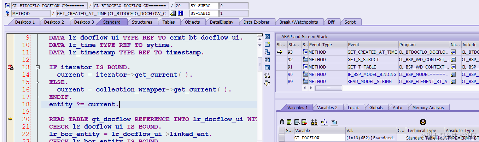479x142 pixels.
Task: Click the Full Screen tool icon
Action: [x=267, y=60]
